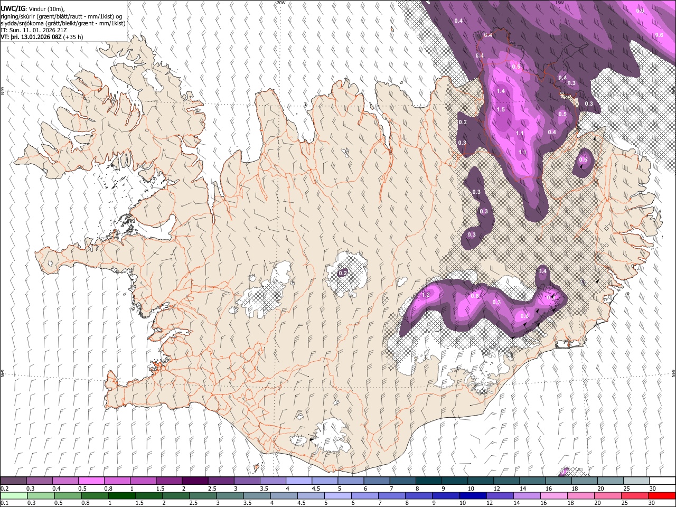The width and height of the screenshot is (676, 507).
Task: Click the 1.5 precipitation value in the pink area
Action: click(x=501, y=110)
